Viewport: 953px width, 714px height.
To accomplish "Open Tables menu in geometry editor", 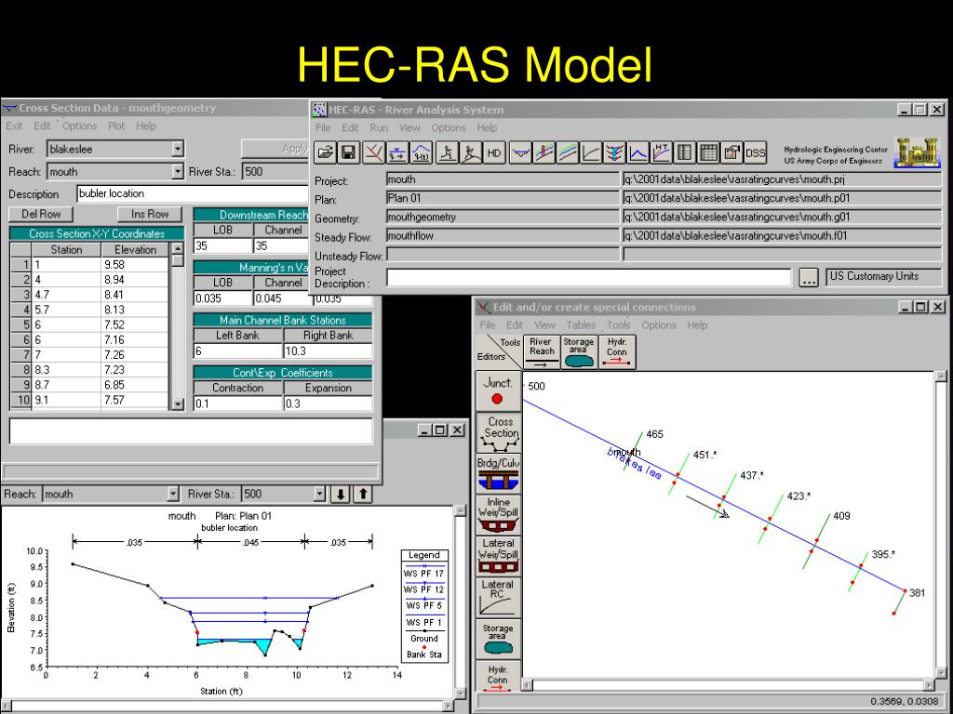I will click(581, 324).
